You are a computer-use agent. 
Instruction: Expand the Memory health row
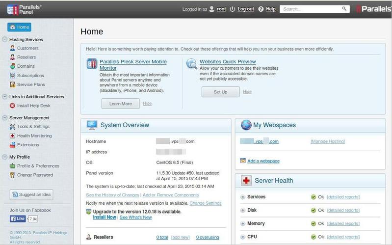243,223
